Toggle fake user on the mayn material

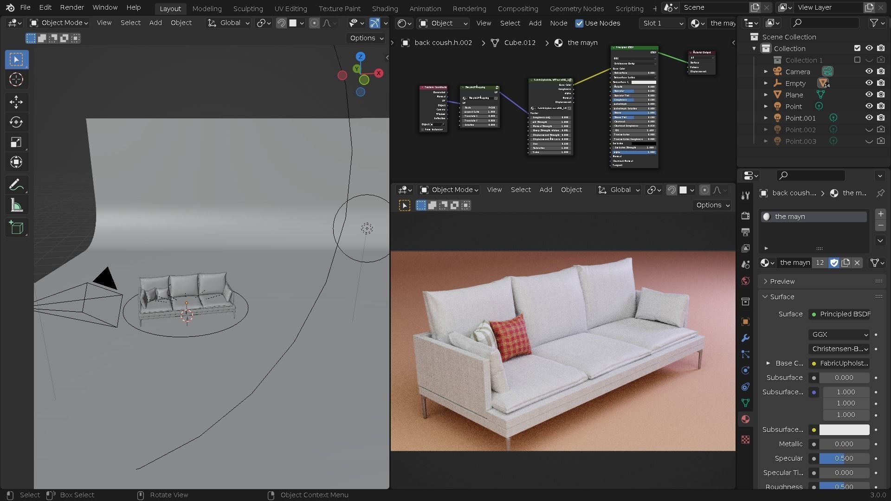(834, 263)
